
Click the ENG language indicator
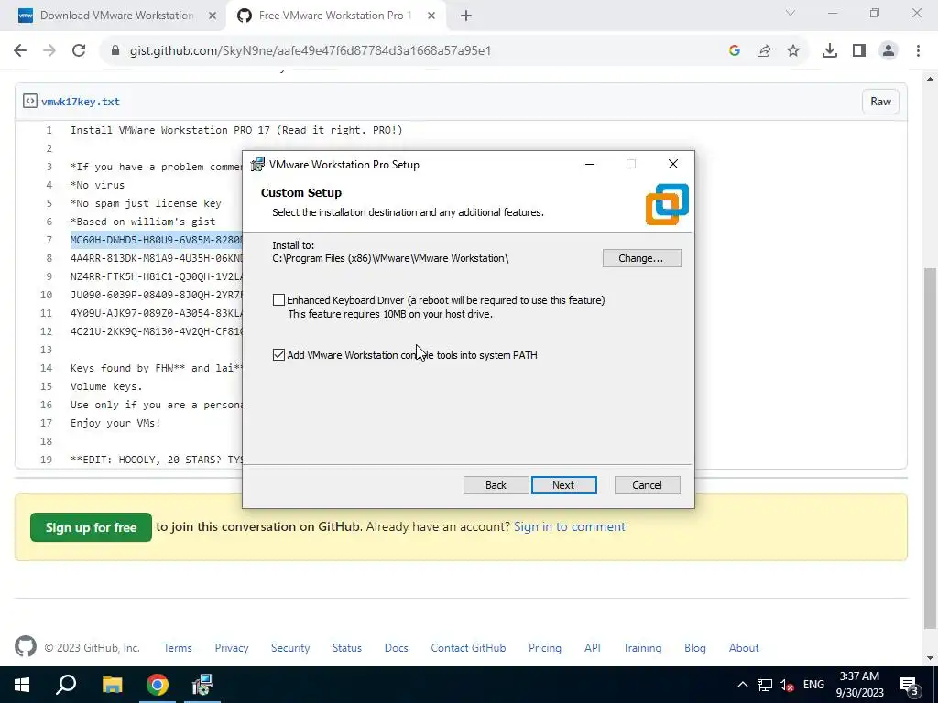[813, 685]
